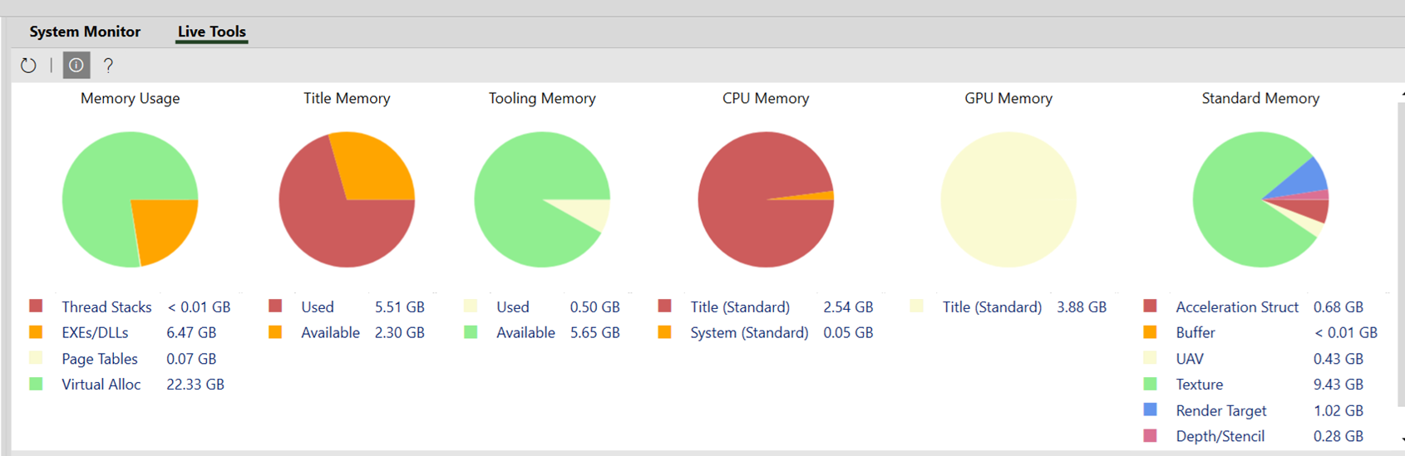Click the Acceleration Struct red swatch
The height and width of the screenshot is (456, 1405).
point(1150,306)
